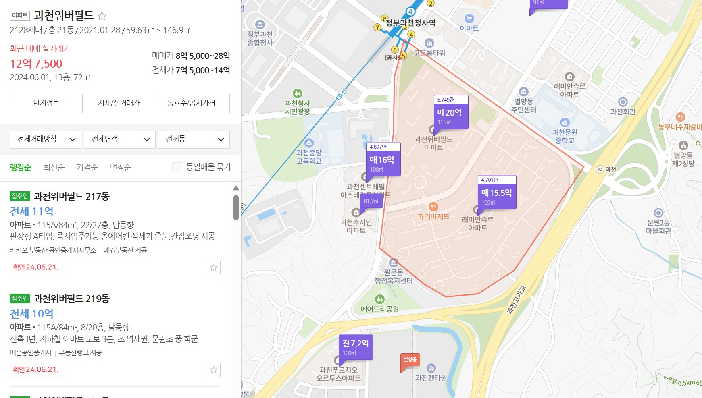Click the 매20억 115㎡ map price marker
Screen dimensions: 702x398
(451, 112)
